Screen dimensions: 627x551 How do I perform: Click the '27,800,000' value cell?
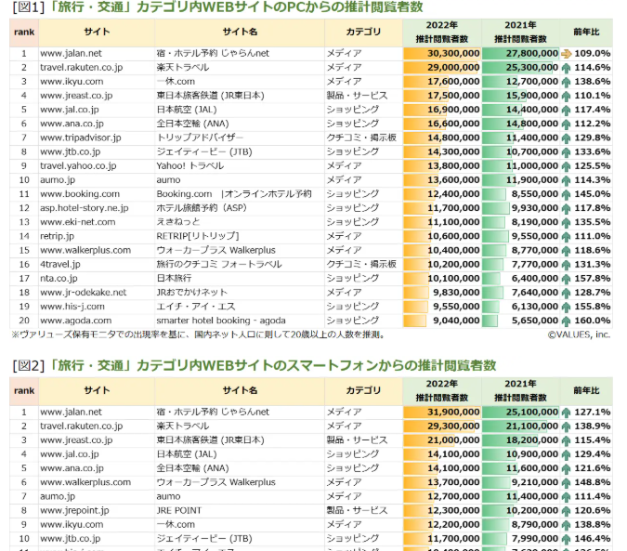click(520, 54)
